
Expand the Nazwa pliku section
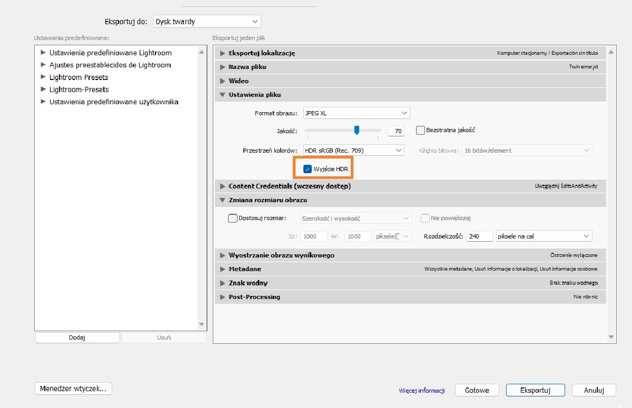pyautogui.click(x=223, y=67)
